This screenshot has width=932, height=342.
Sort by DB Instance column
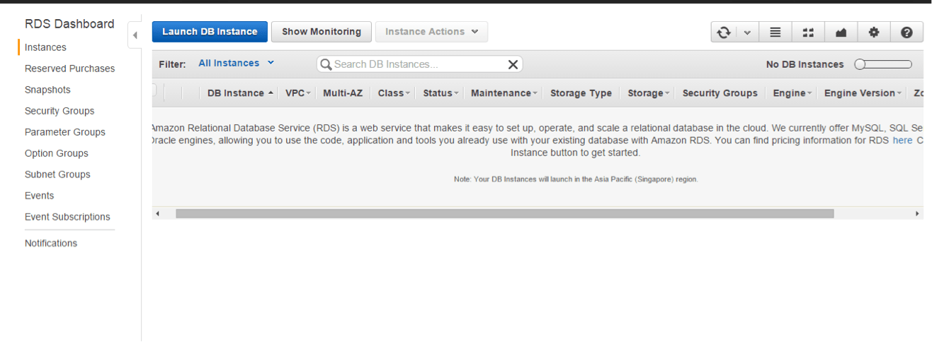click(x=240, y=93)
